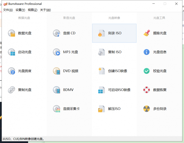Screen dimensions: 184x143
Task: Click the Data Disc (数据光盘) folder icon
Action: pyautogui.click(x=12, y=33)
